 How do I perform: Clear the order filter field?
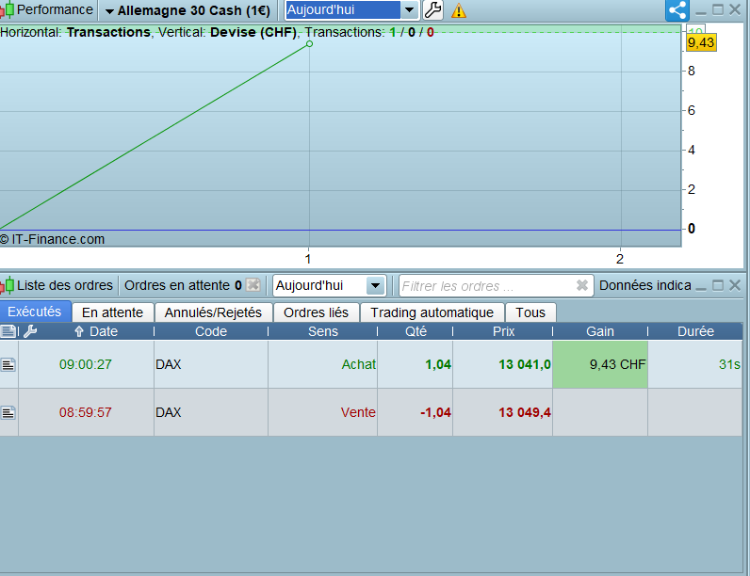coord(582,285)
